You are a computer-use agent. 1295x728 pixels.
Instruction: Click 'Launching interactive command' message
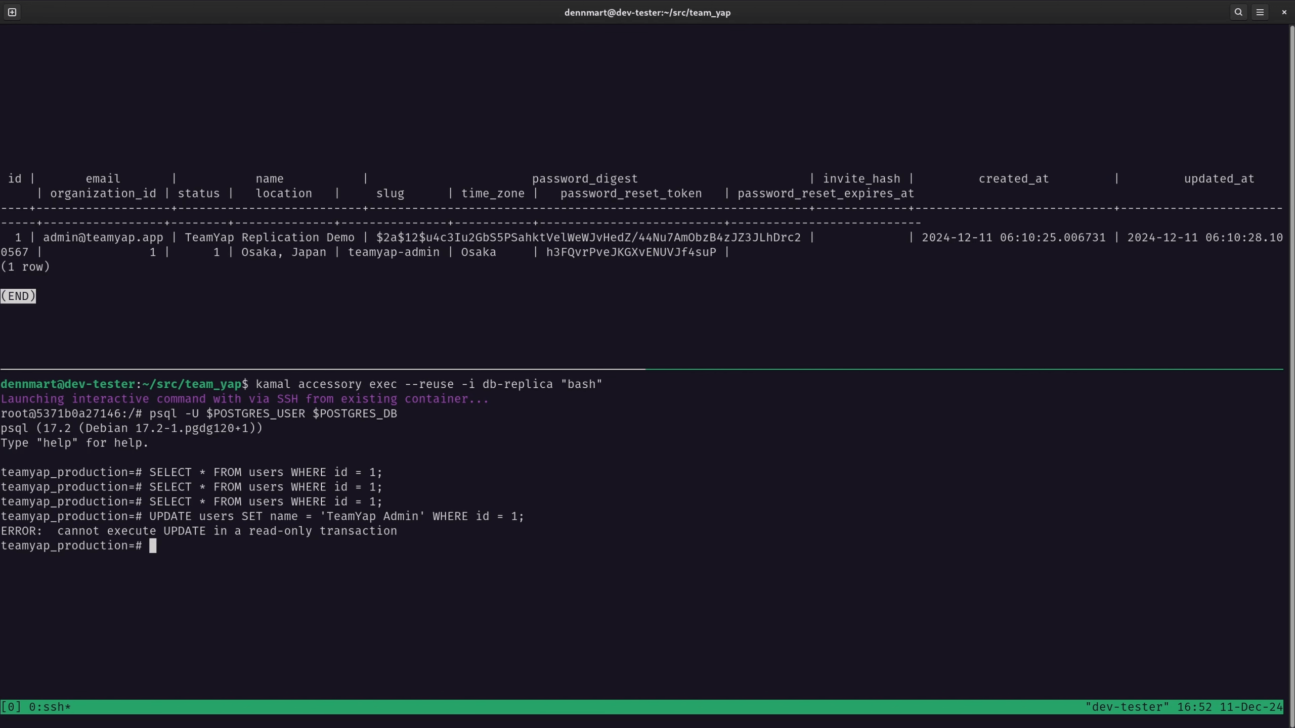[245, 399]
